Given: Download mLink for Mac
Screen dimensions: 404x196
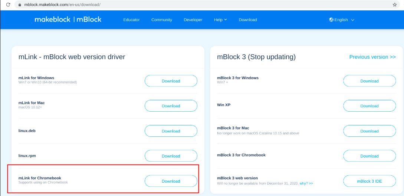Looking at the screenshot, I should click(171, 106).
